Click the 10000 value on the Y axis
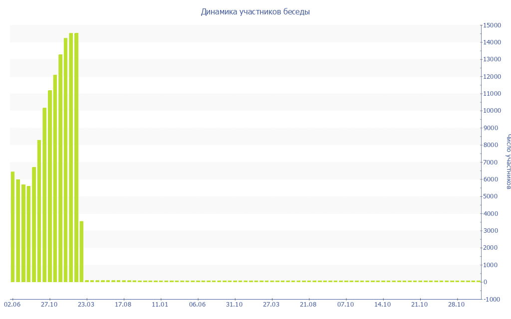 [492, 111]
